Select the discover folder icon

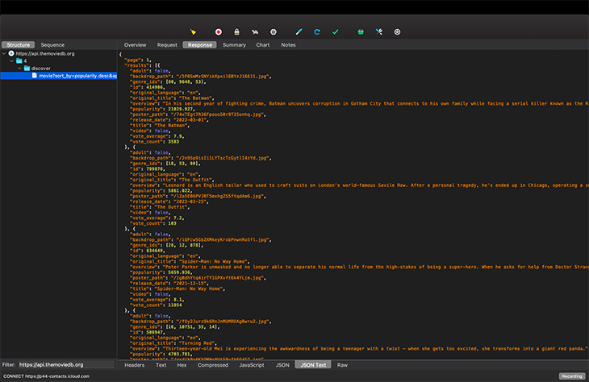[x=27, y=69]
